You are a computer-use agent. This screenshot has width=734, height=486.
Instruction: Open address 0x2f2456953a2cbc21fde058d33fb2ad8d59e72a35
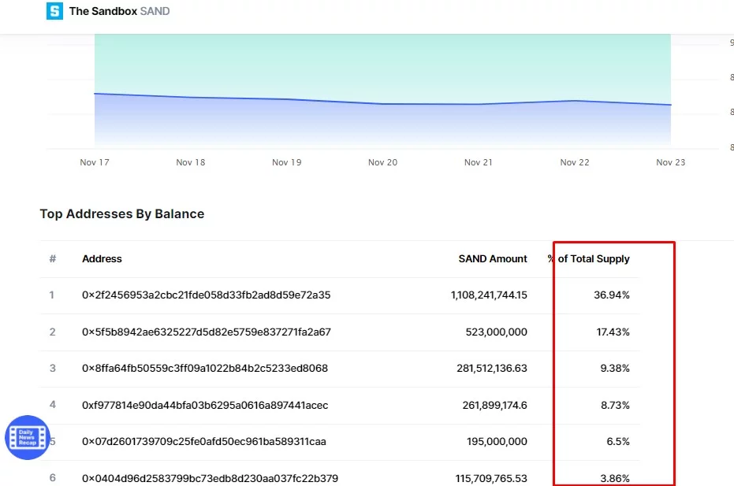click(x=206, y=295)
